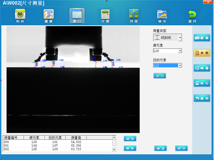Click the Window (窗口) toolbar icon
The image size is (214, 160).
coord(77,15)
